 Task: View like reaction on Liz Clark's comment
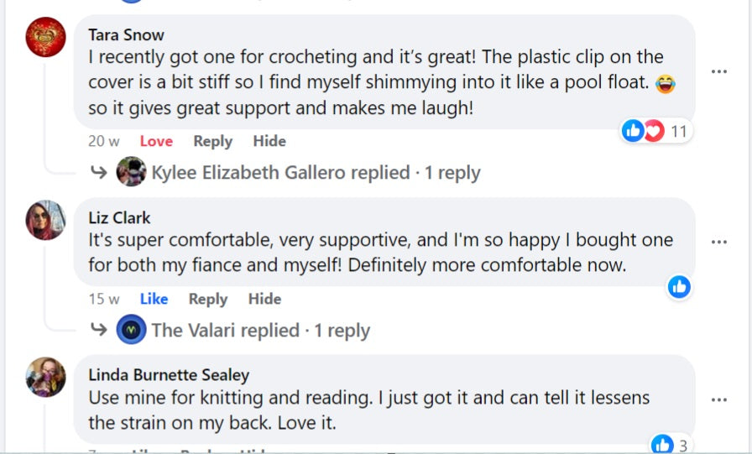point(679,287)
